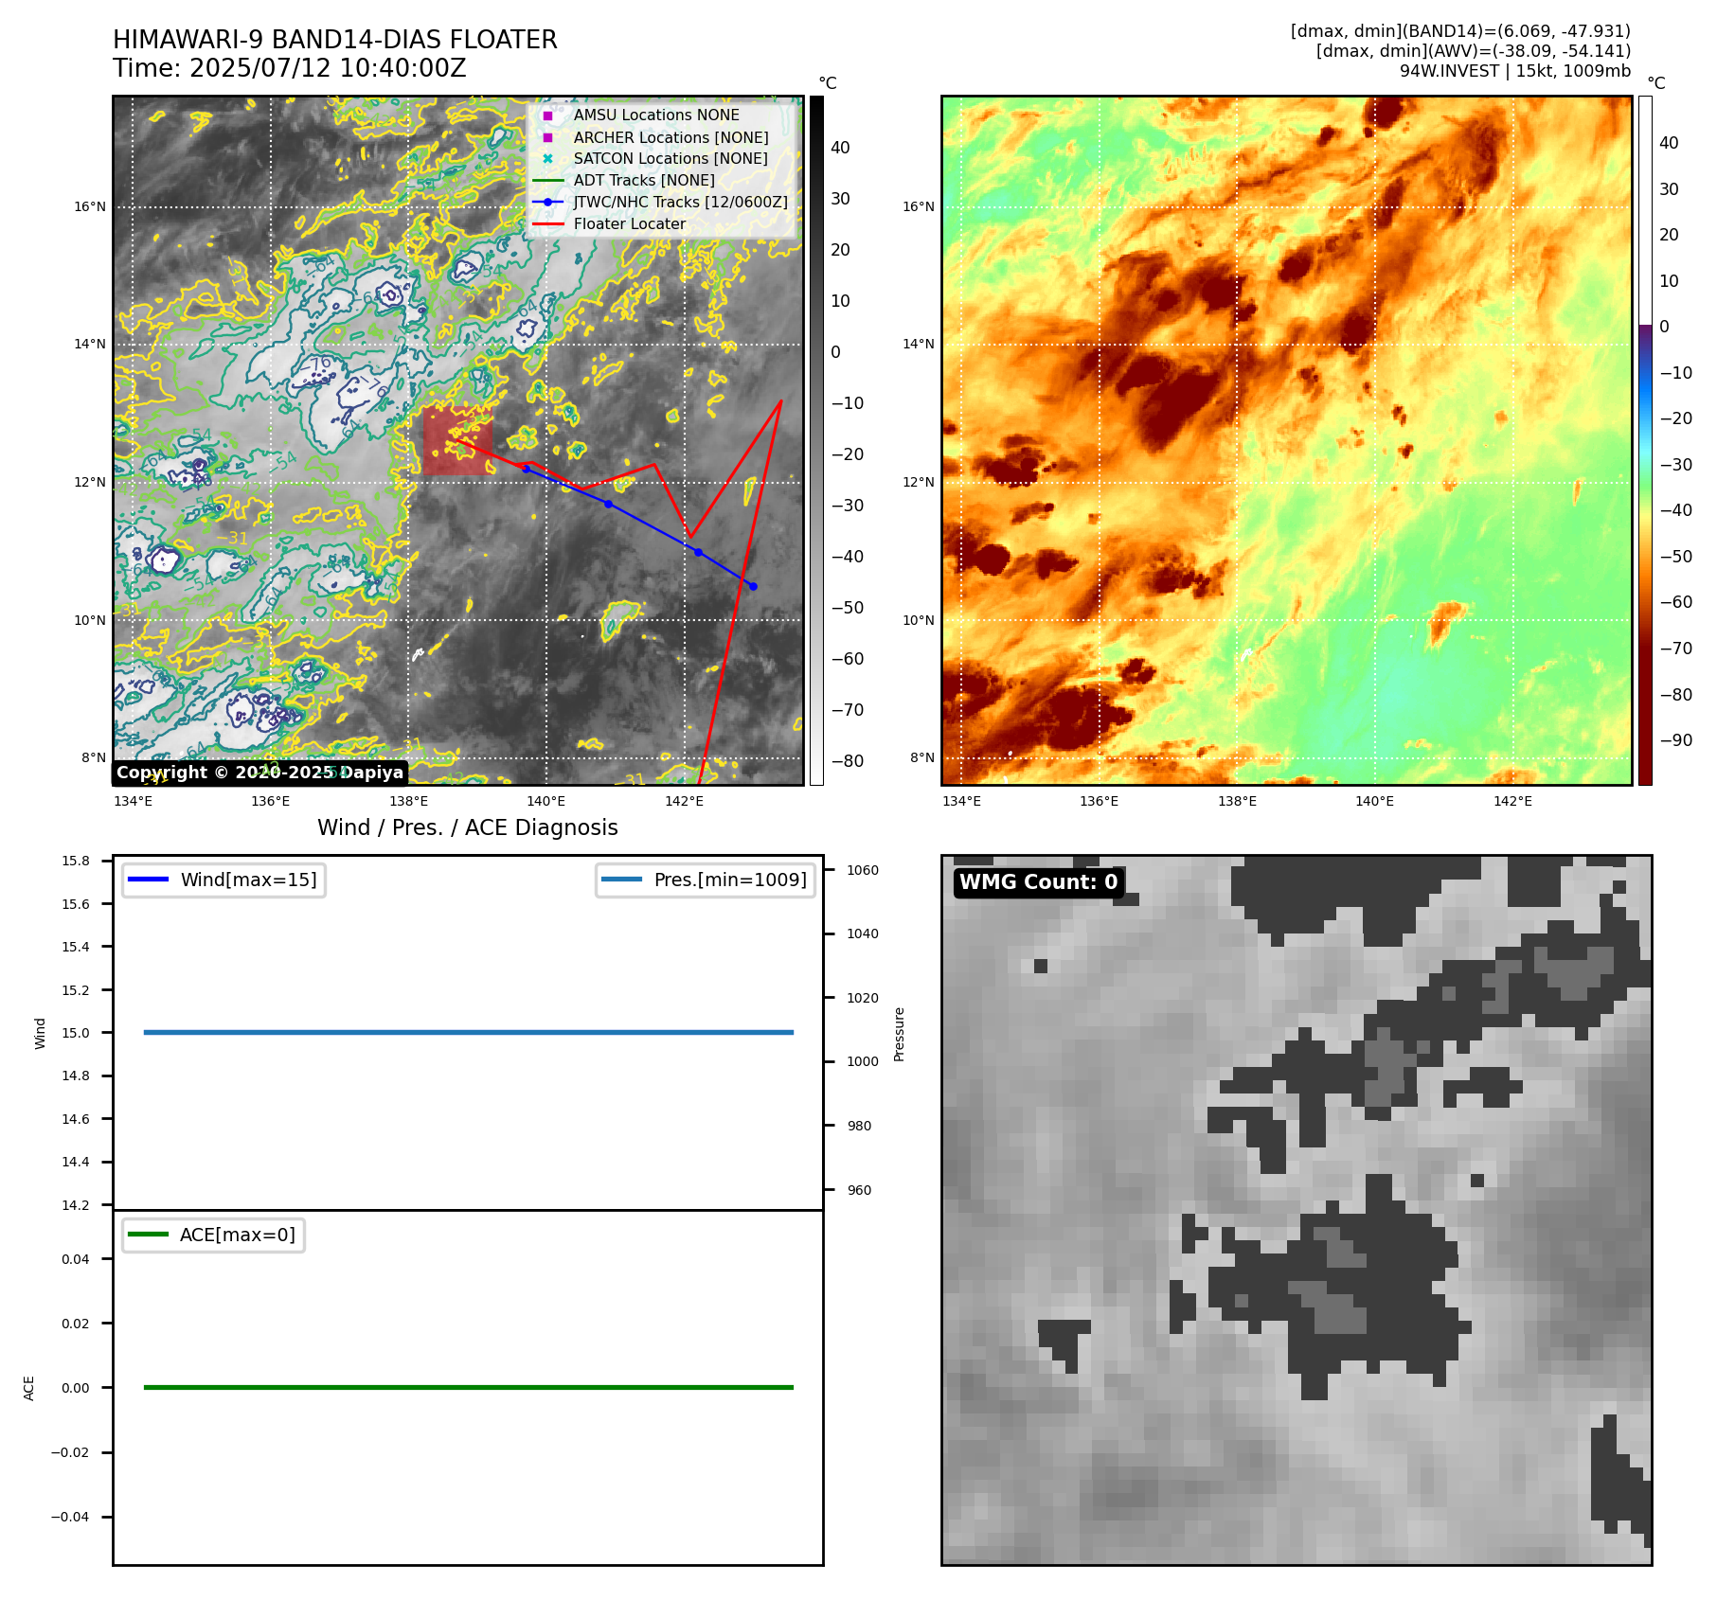Viewport: 1717px width, 1600px height.
Task: Click the ACE[max=0] legend box
Action: [x=213, y=1235]
